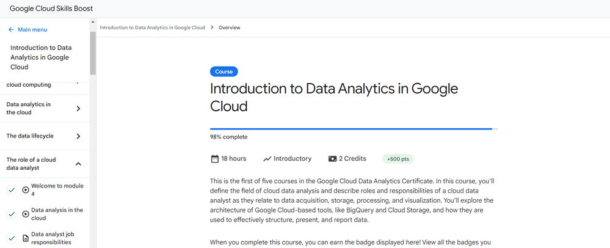Viewport: 610px width, 248px height.
Task: Click checkmark for Welcome to module 4
Action: tap(12, 190)
